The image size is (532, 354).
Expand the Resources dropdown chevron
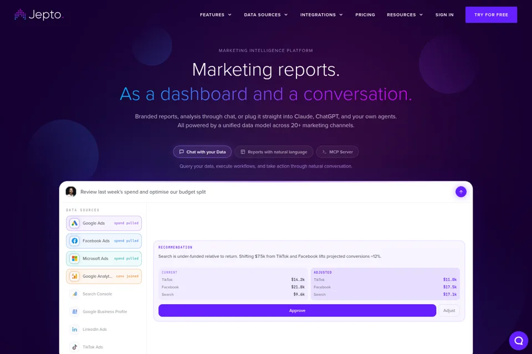pyautogui.click(x=421, y=15)
